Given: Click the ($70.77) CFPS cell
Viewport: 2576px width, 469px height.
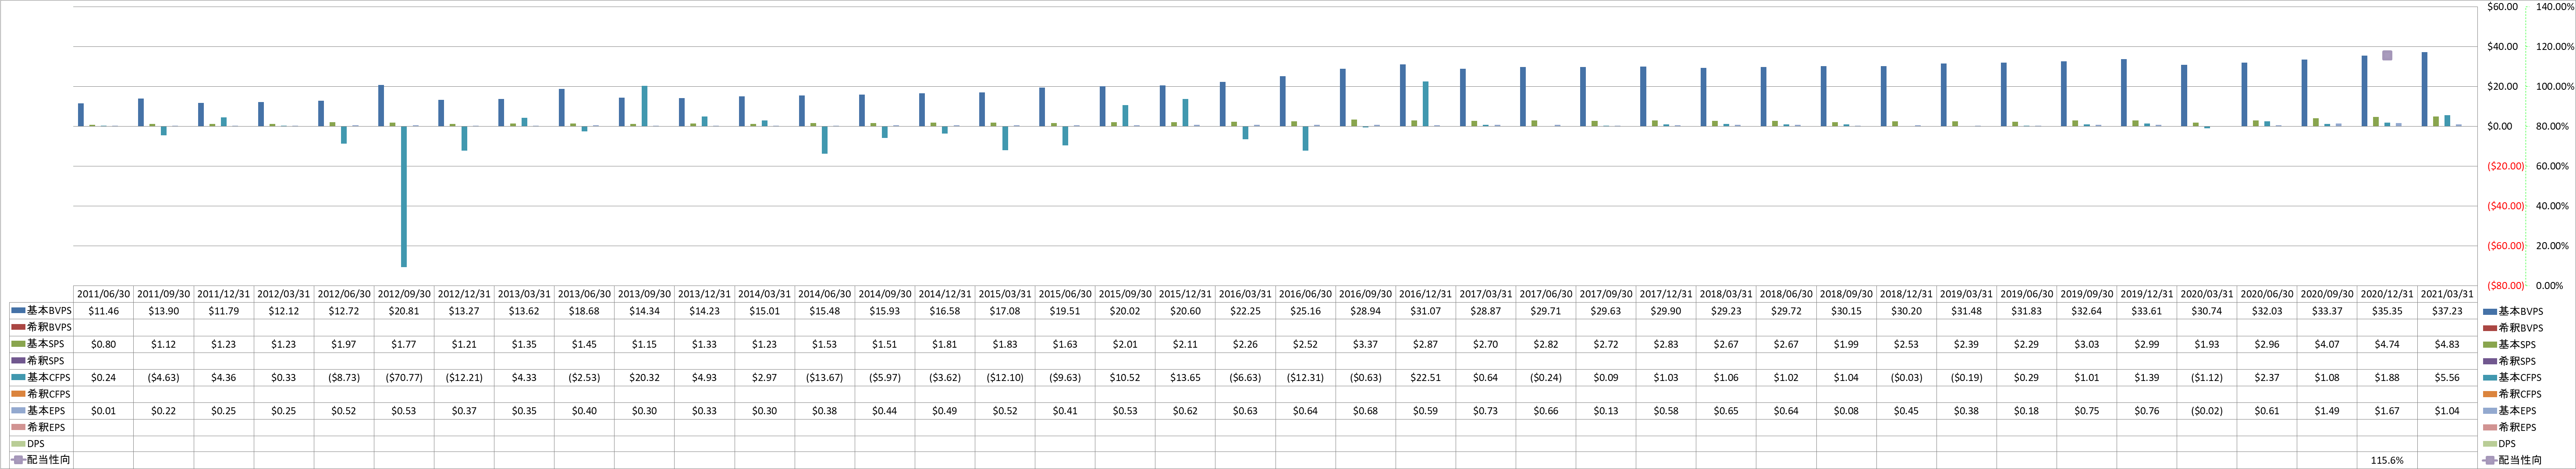Looking at the screenshot, I should 404,378.
